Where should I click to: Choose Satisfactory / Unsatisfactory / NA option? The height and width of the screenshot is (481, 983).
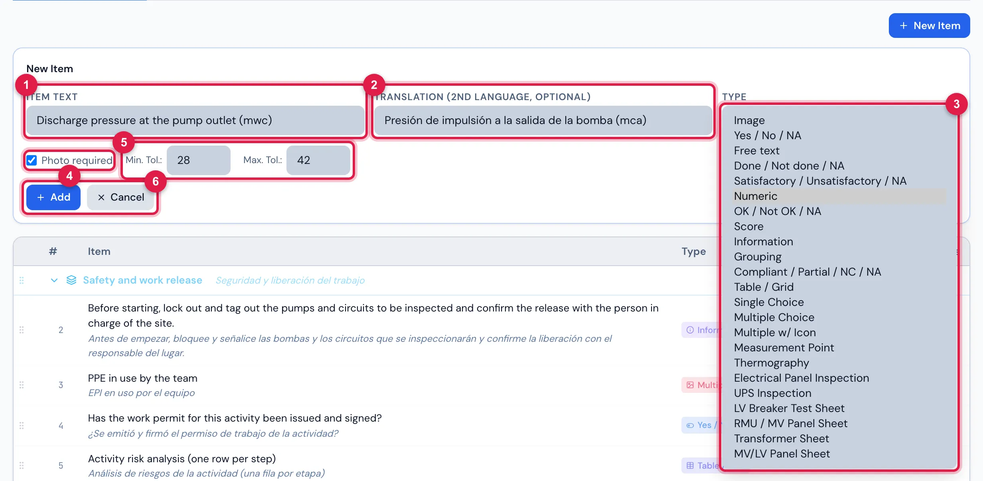(840, 181)
